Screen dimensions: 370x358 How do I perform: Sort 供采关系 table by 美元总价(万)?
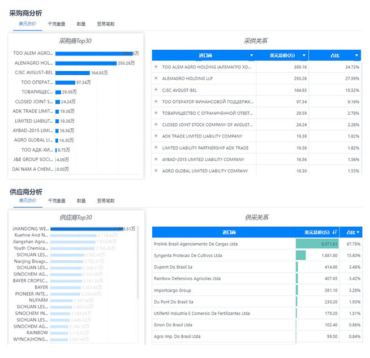[x=334, y=232]
